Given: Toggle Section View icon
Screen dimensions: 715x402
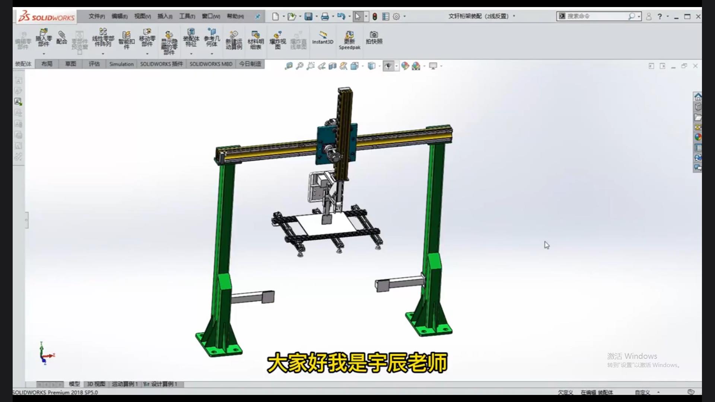Looking at the screenshot, I should coord(333,66).
